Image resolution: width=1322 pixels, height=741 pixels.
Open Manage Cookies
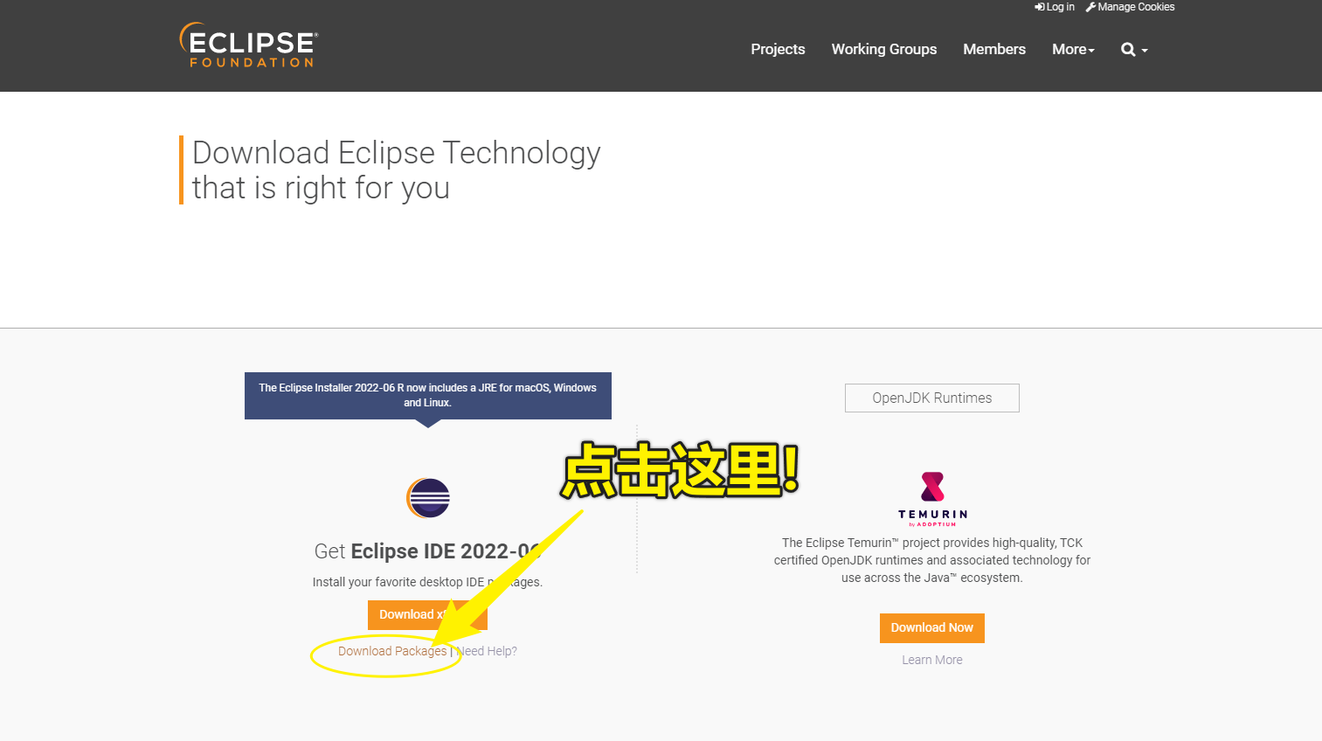(x=1130, y=7)
